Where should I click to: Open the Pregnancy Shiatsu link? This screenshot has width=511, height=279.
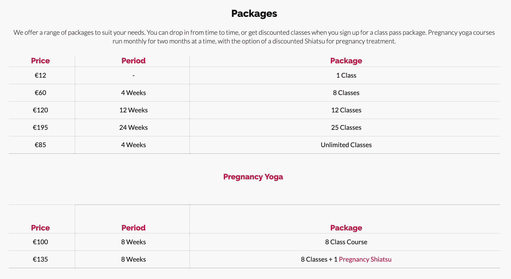pos(365,259)
